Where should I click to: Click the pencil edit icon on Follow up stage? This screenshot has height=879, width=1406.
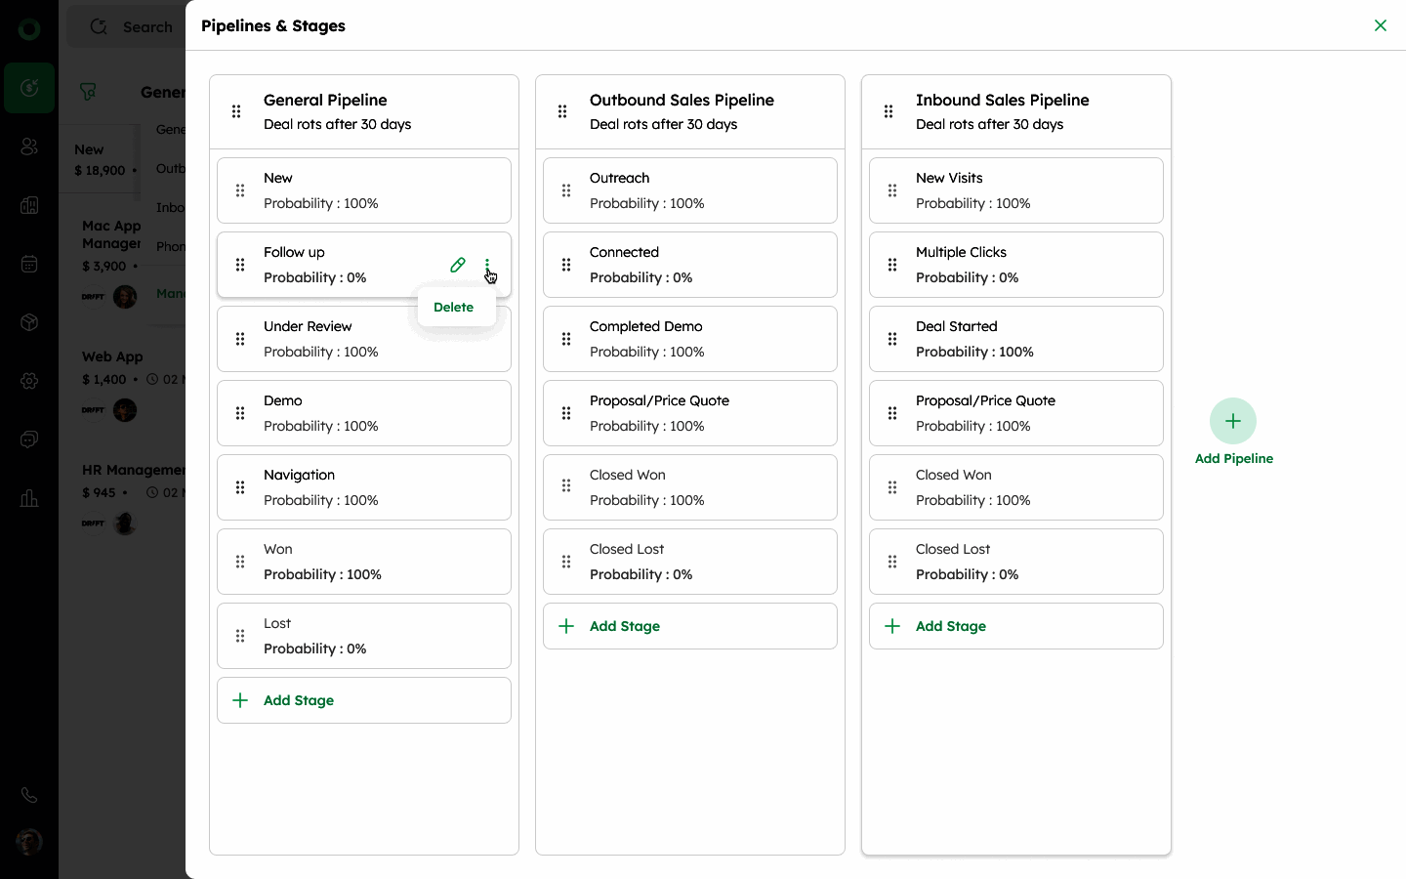[457, 265]
